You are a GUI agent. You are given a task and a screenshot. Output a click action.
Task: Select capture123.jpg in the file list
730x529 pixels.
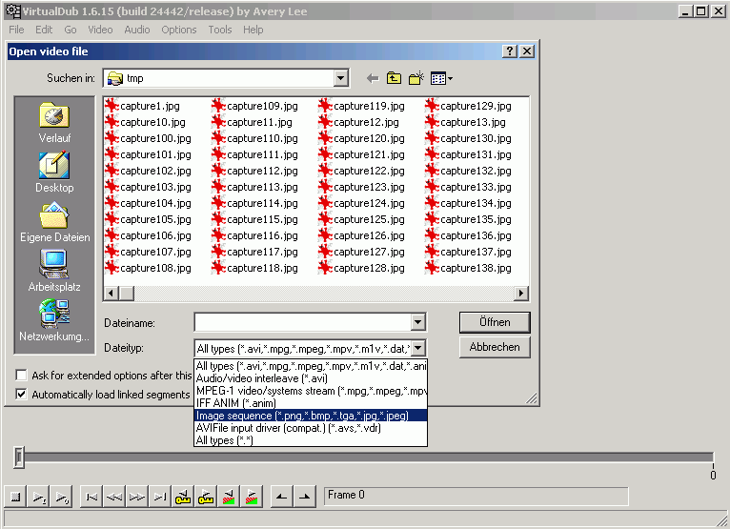362,187
